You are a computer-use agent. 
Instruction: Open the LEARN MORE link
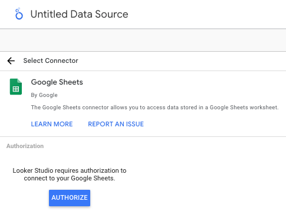pos(52,124)
